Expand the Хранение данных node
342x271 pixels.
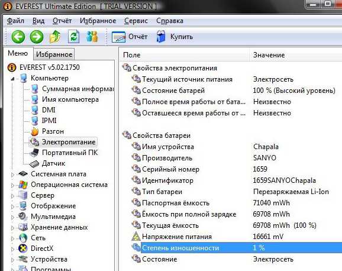click(12, 228)
